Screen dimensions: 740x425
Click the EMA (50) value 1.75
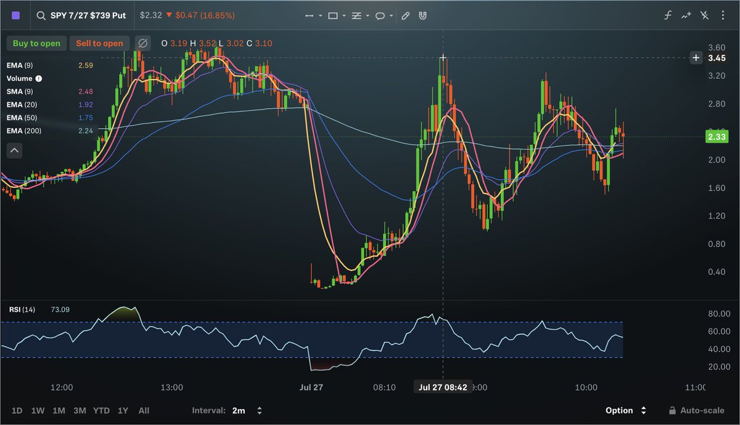pos(86,118)
